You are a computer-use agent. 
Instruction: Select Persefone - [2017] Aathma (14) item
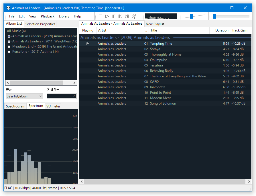click(36, 52)
